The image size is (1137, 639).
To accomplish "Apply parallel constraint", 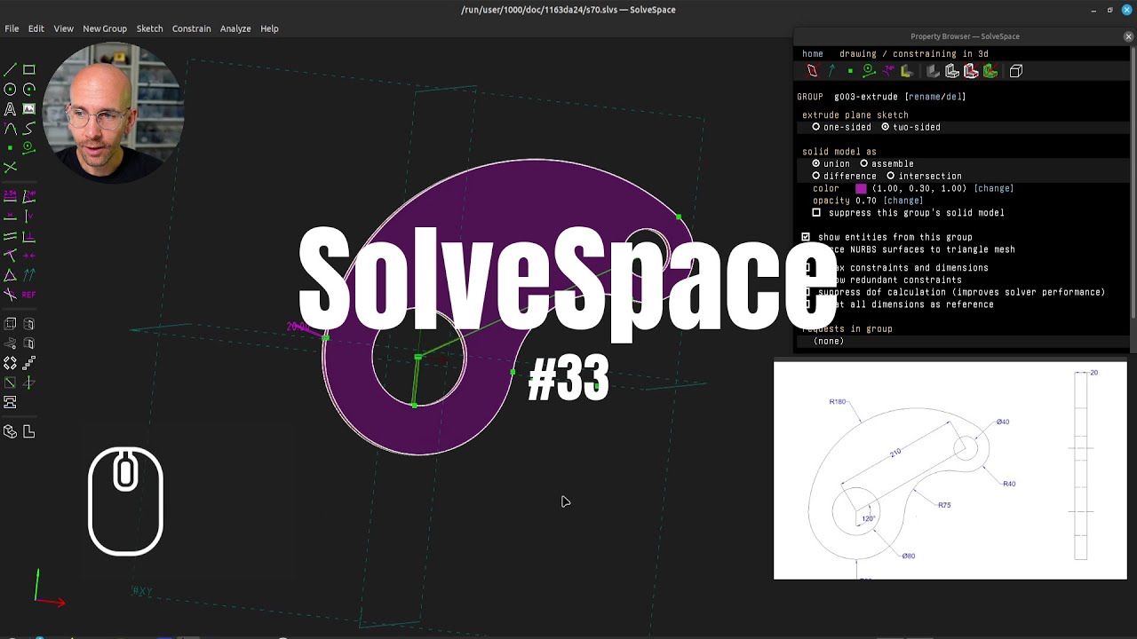I will tap(10, 235).
